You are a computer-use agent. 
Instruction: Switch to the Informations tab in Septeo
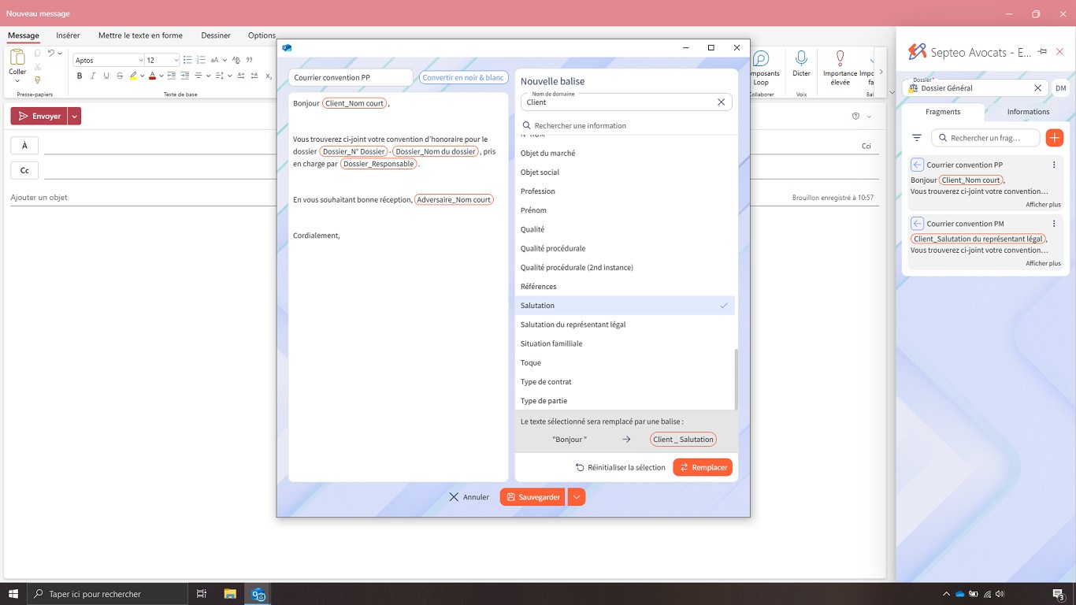pyautogui.click(x=1028, y=112)
